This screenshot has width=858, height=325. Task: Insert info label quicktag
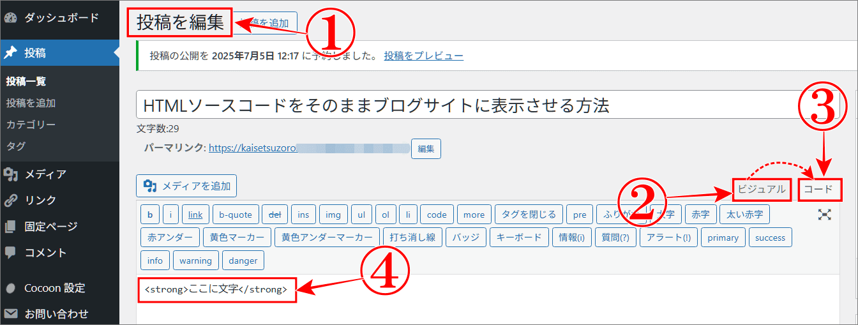point(155,261)
